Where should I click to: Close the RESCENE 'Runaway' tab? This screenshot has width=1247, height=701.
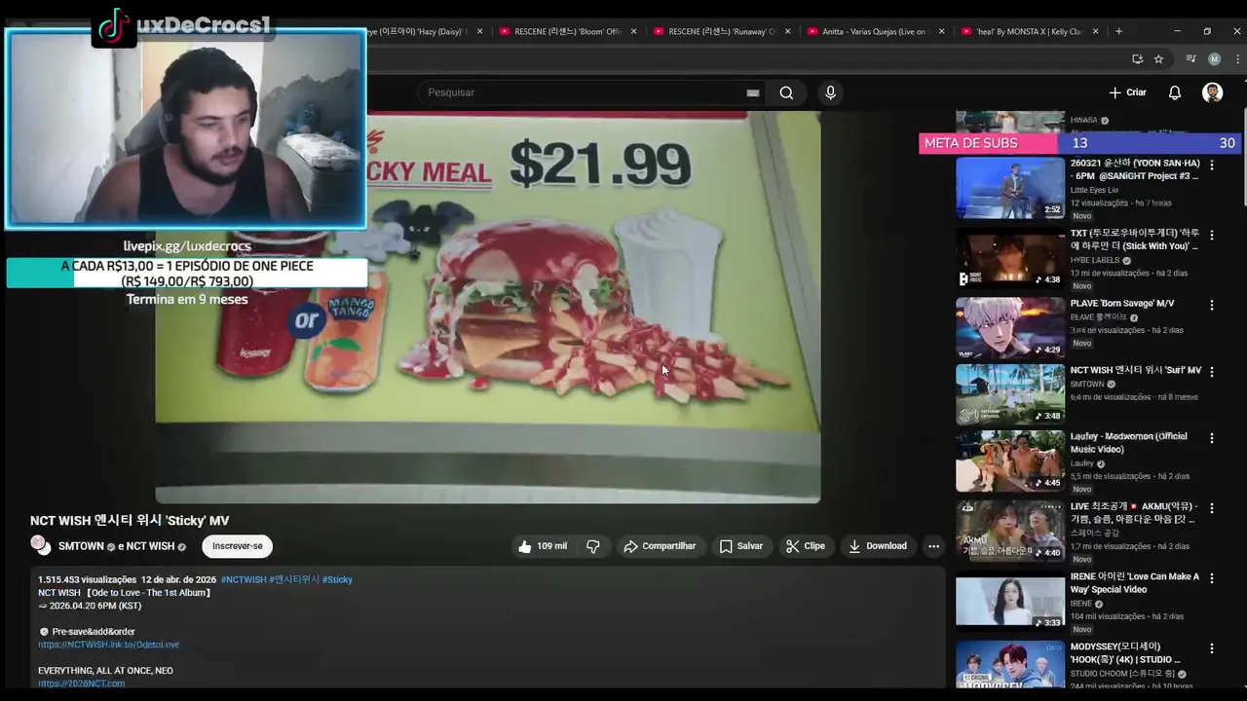pyautogui.click(x=787, y=31)
